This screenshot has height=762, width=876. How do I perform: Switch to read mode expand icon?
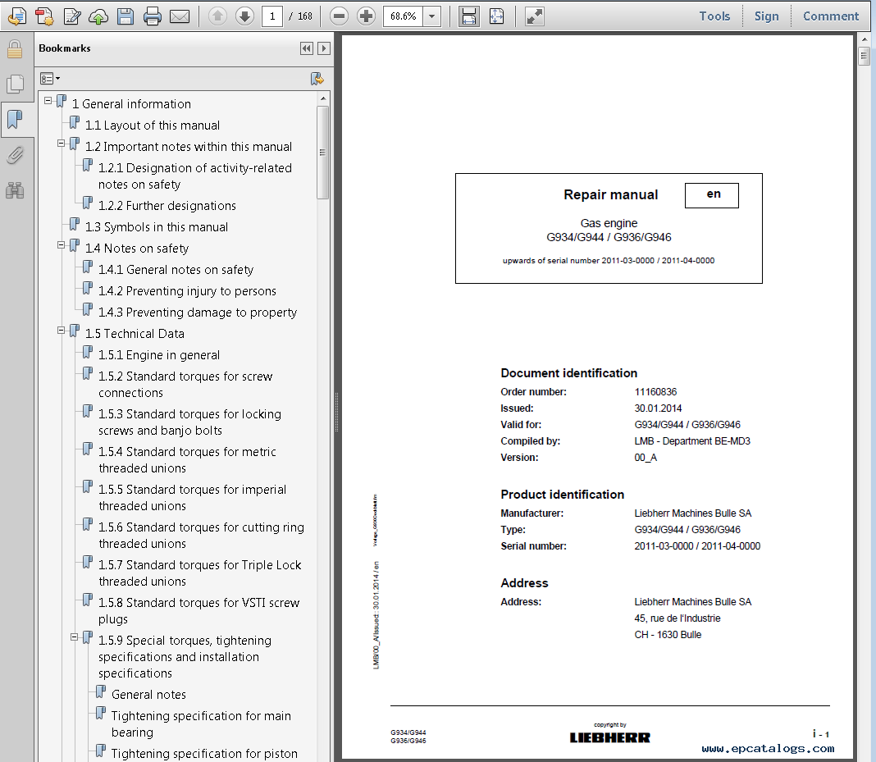535,16
